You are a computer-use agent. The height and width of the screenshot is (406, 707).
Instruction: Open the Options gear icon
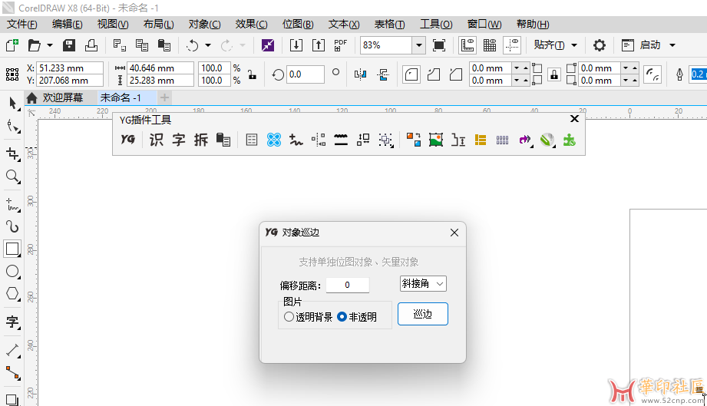(600, 45)
